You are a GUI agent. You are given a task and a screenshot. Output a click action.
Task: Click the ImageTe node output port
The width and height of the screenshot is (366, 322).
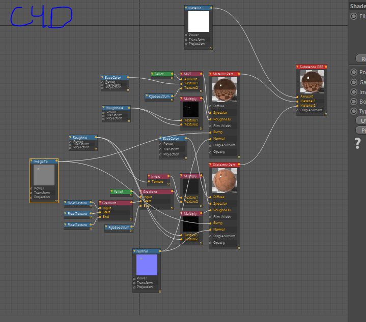tap(57, 161)
